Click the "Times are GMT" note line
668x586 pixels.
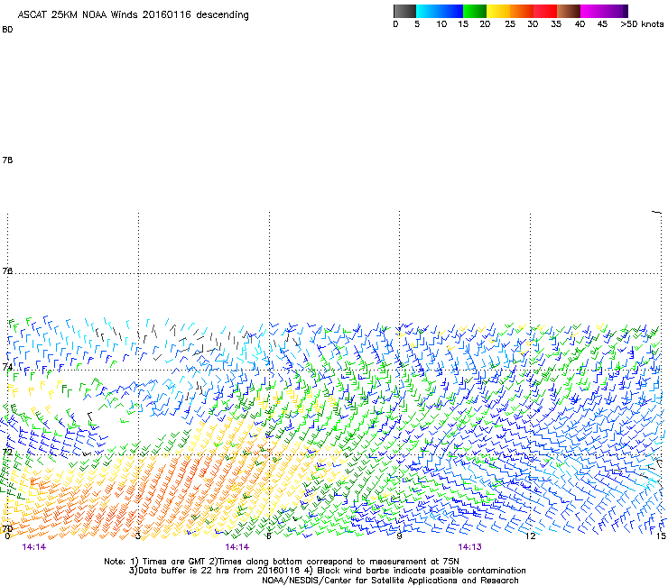(282, 562)
